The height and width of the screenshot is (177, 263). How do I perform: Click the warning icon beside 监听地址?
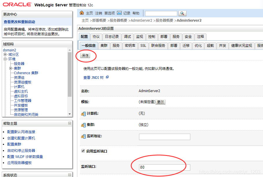83,136
